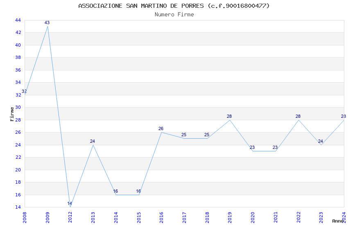The height and width of the screenshot is (225, 348).
Task: Click the 2019 data point labeled 28
Action: click(x=229, y=116)
